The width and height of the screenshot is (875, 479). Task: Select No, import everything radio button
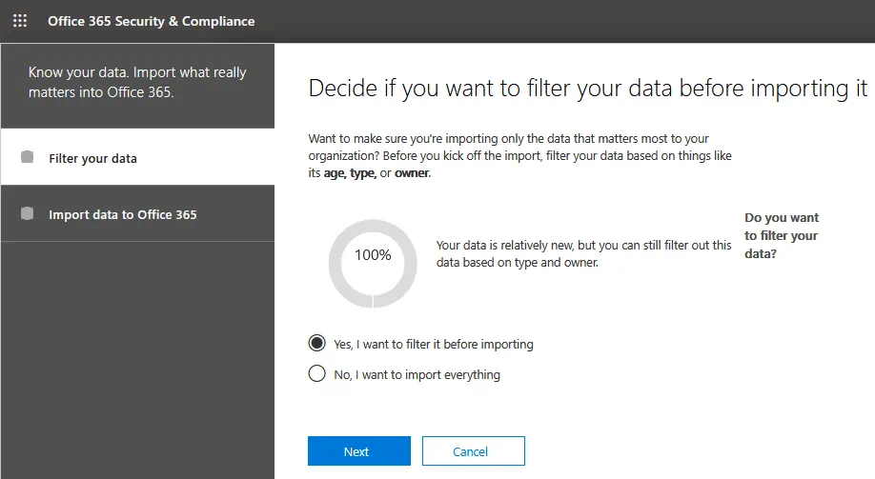click(317, 374)
